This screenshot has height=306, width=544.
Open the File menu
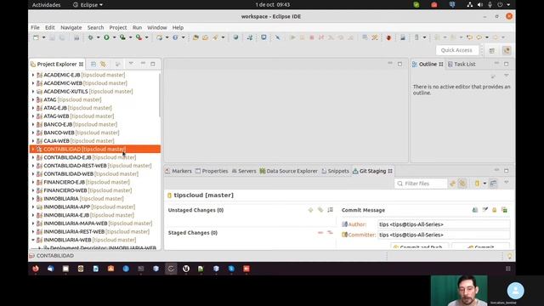[x=35, y=27]
